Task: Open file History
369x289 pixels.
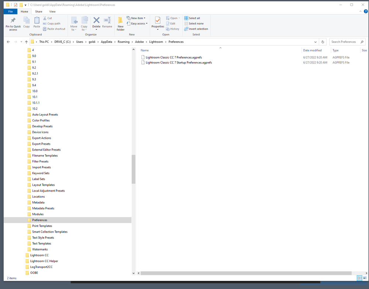Action: [x=172, y=29]
